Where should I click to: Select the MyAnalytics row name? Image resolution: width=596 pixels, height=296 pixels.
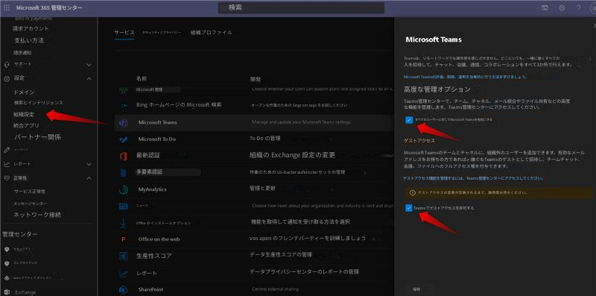153,189
